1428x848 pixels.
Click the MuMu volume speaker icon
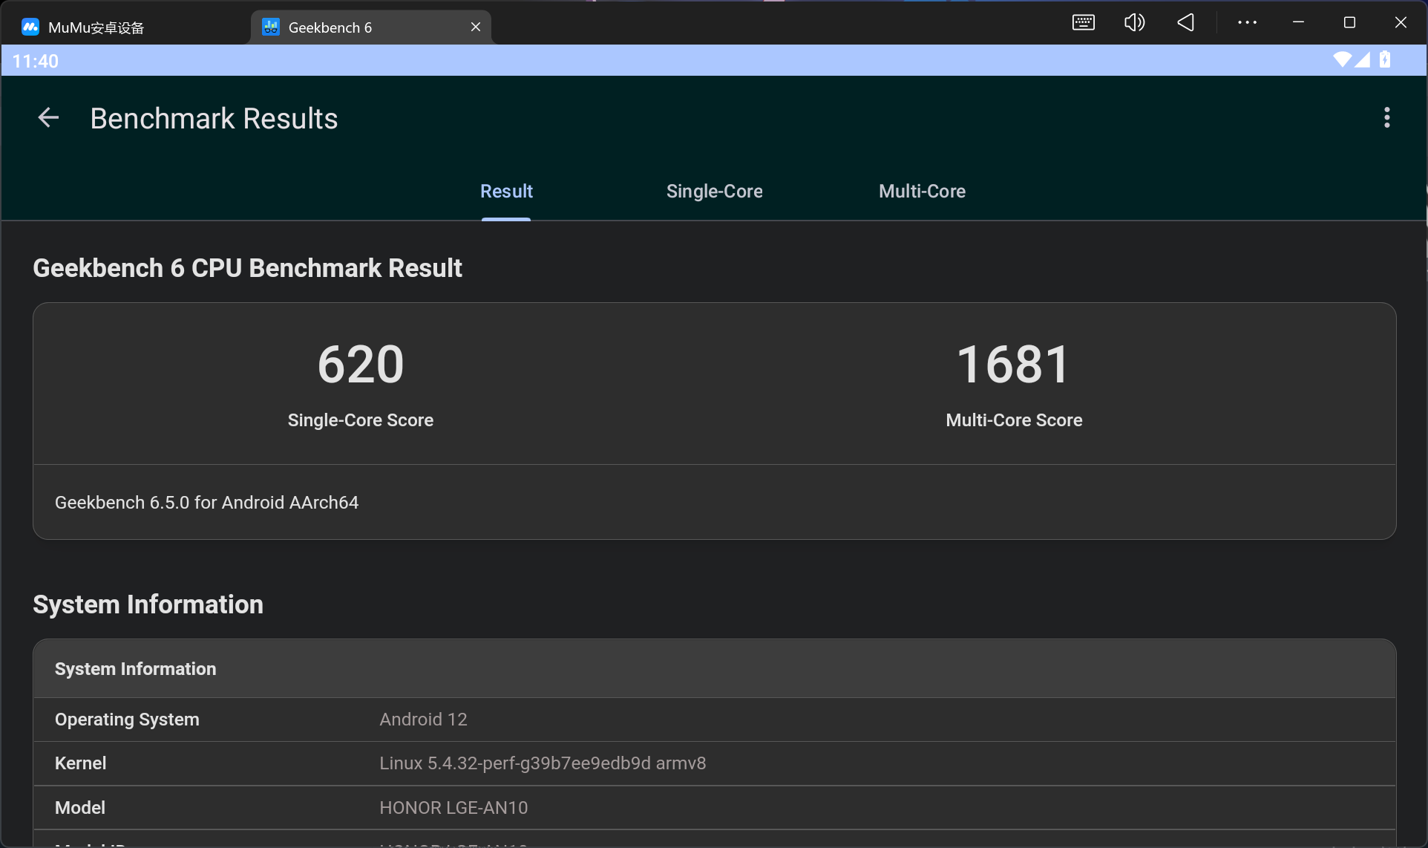click(x=1134, y=22)
